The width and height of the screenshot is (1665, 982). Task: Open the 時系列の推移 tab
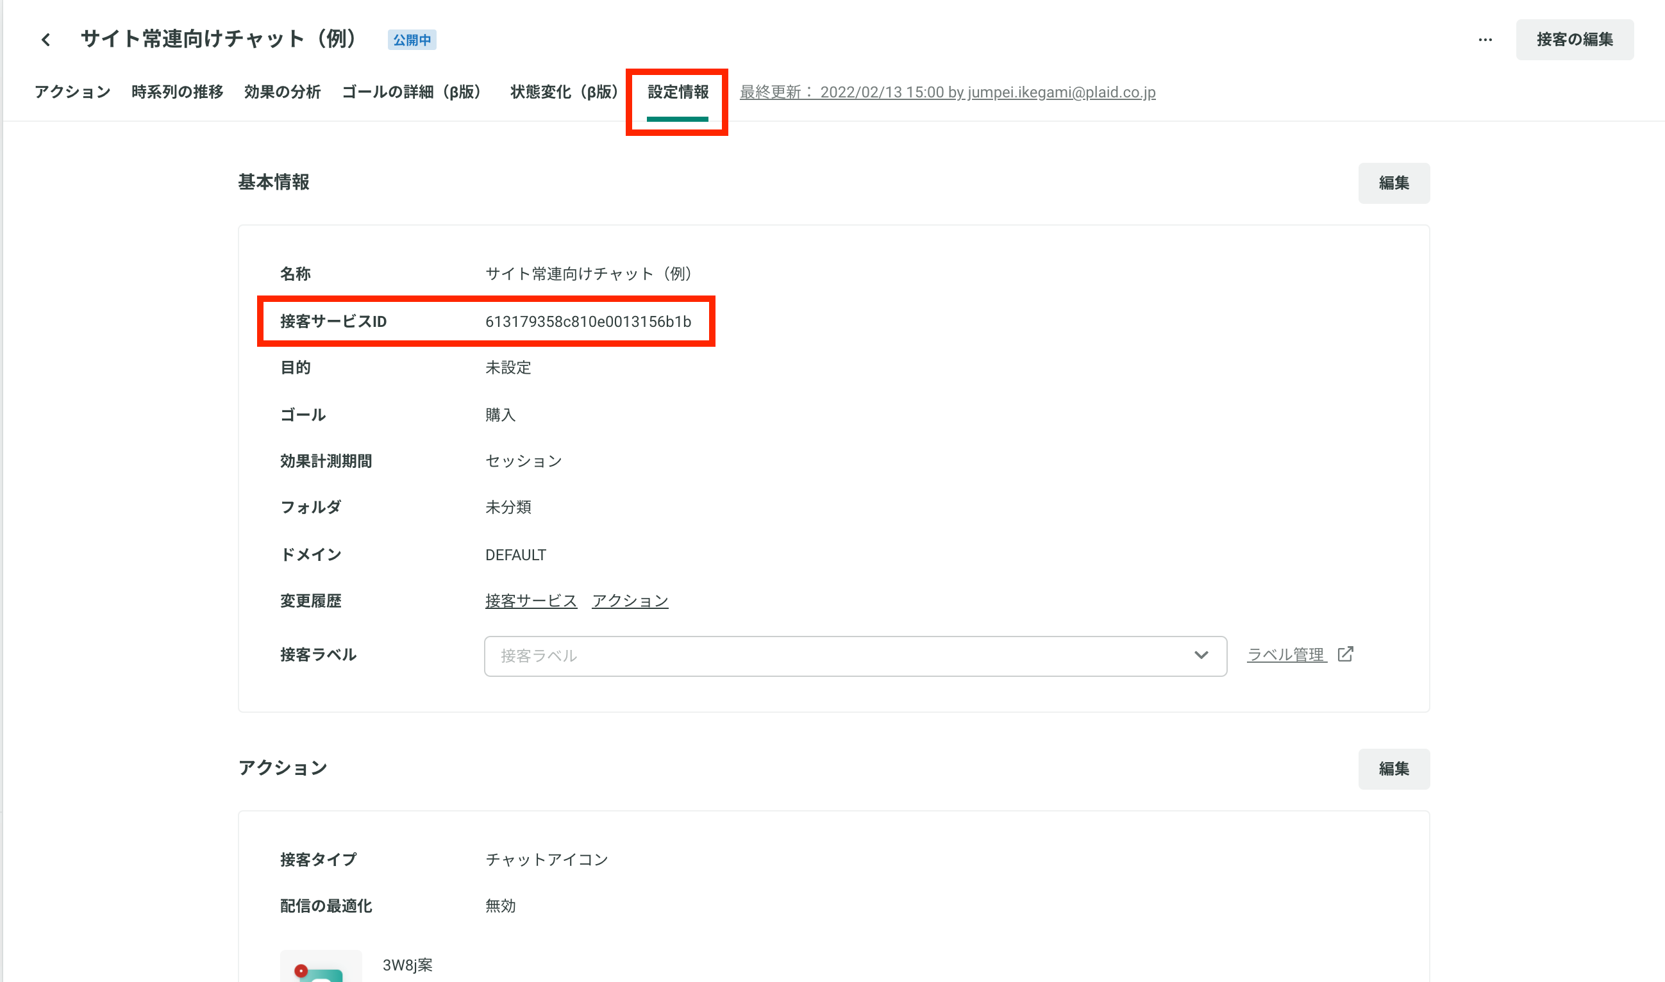click(x=177, y=92)
